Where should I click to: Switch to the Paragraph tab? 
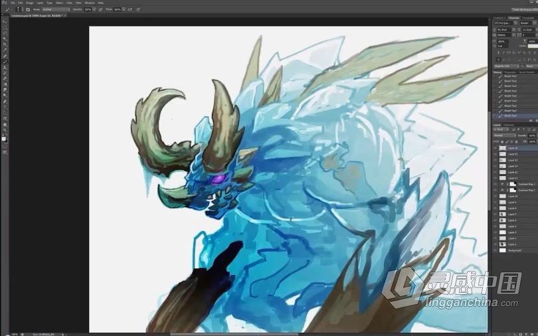528,18
